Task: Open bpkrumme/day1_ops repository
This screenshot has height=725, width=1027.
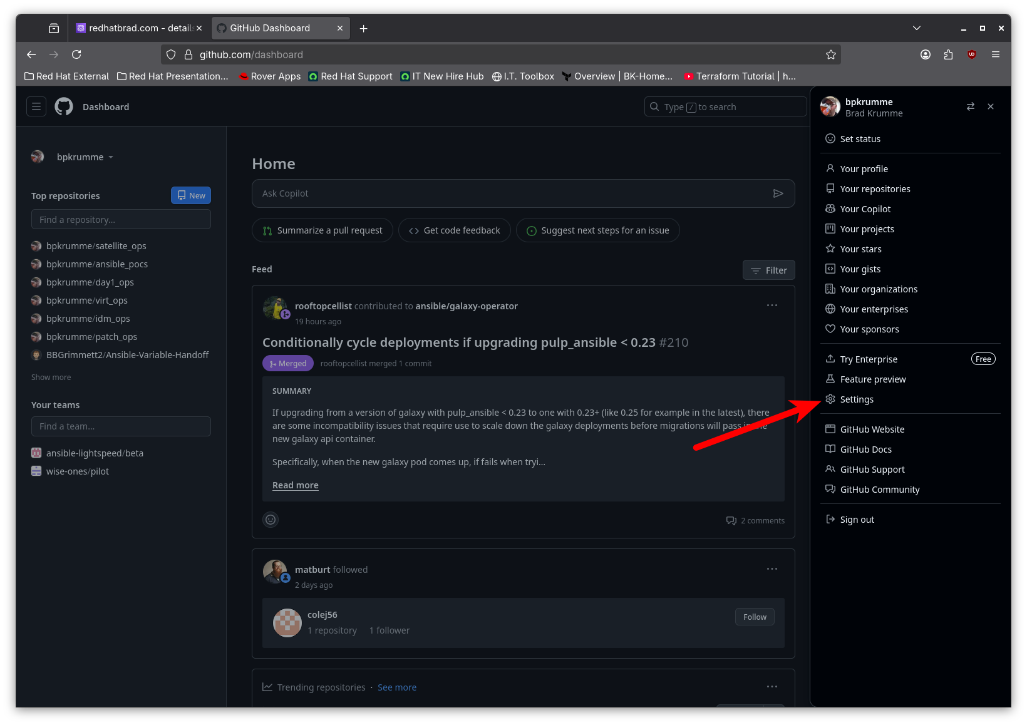Action: click(x=90, y=282)
